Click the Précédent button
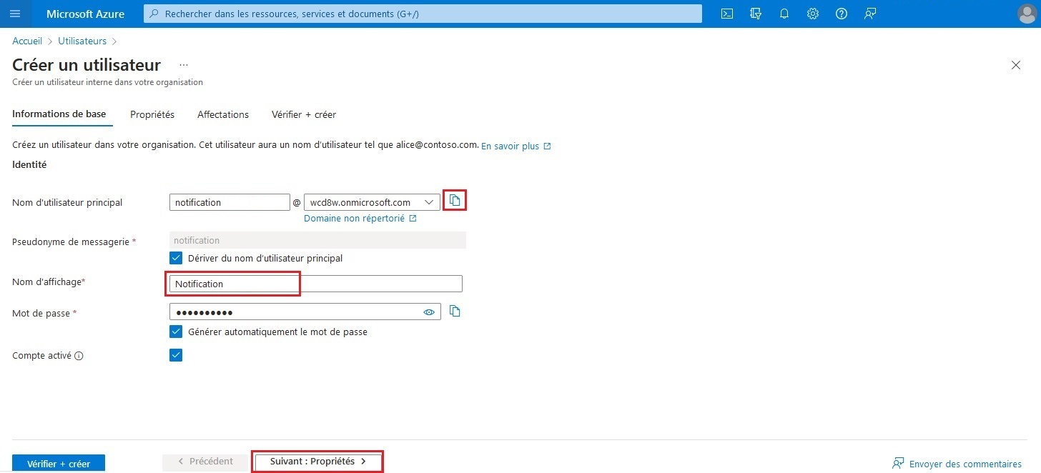 coord(204,462)
